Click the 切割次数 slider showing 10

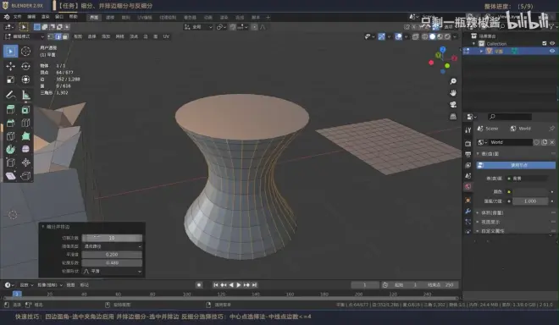click(112, 238)
